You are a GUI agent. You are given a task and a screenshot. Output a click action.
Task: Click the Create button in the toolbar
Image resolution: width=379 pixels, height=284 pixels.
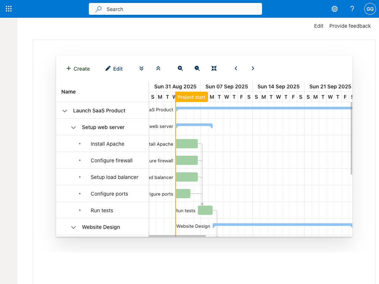tap(78, 68)
